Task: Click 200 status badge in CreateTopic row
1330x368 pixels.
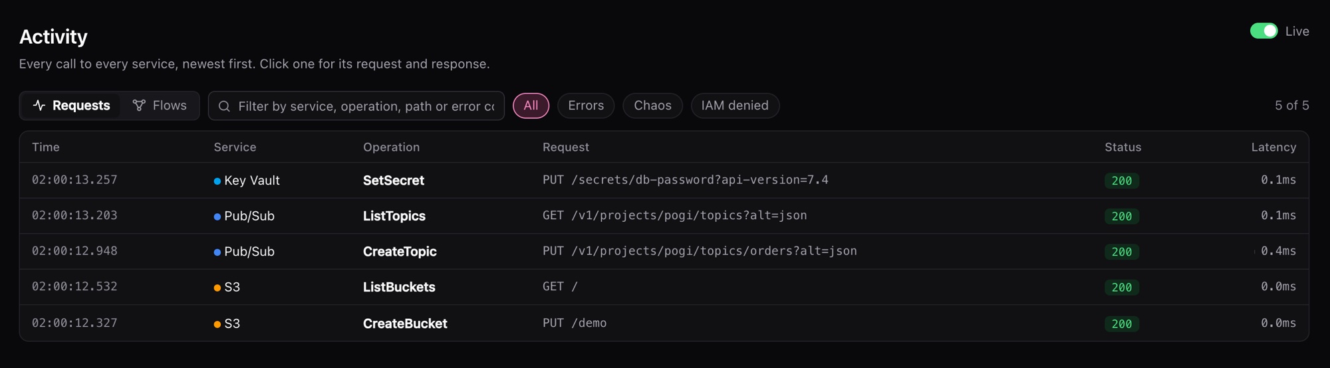Action: tap(1122, 252)
